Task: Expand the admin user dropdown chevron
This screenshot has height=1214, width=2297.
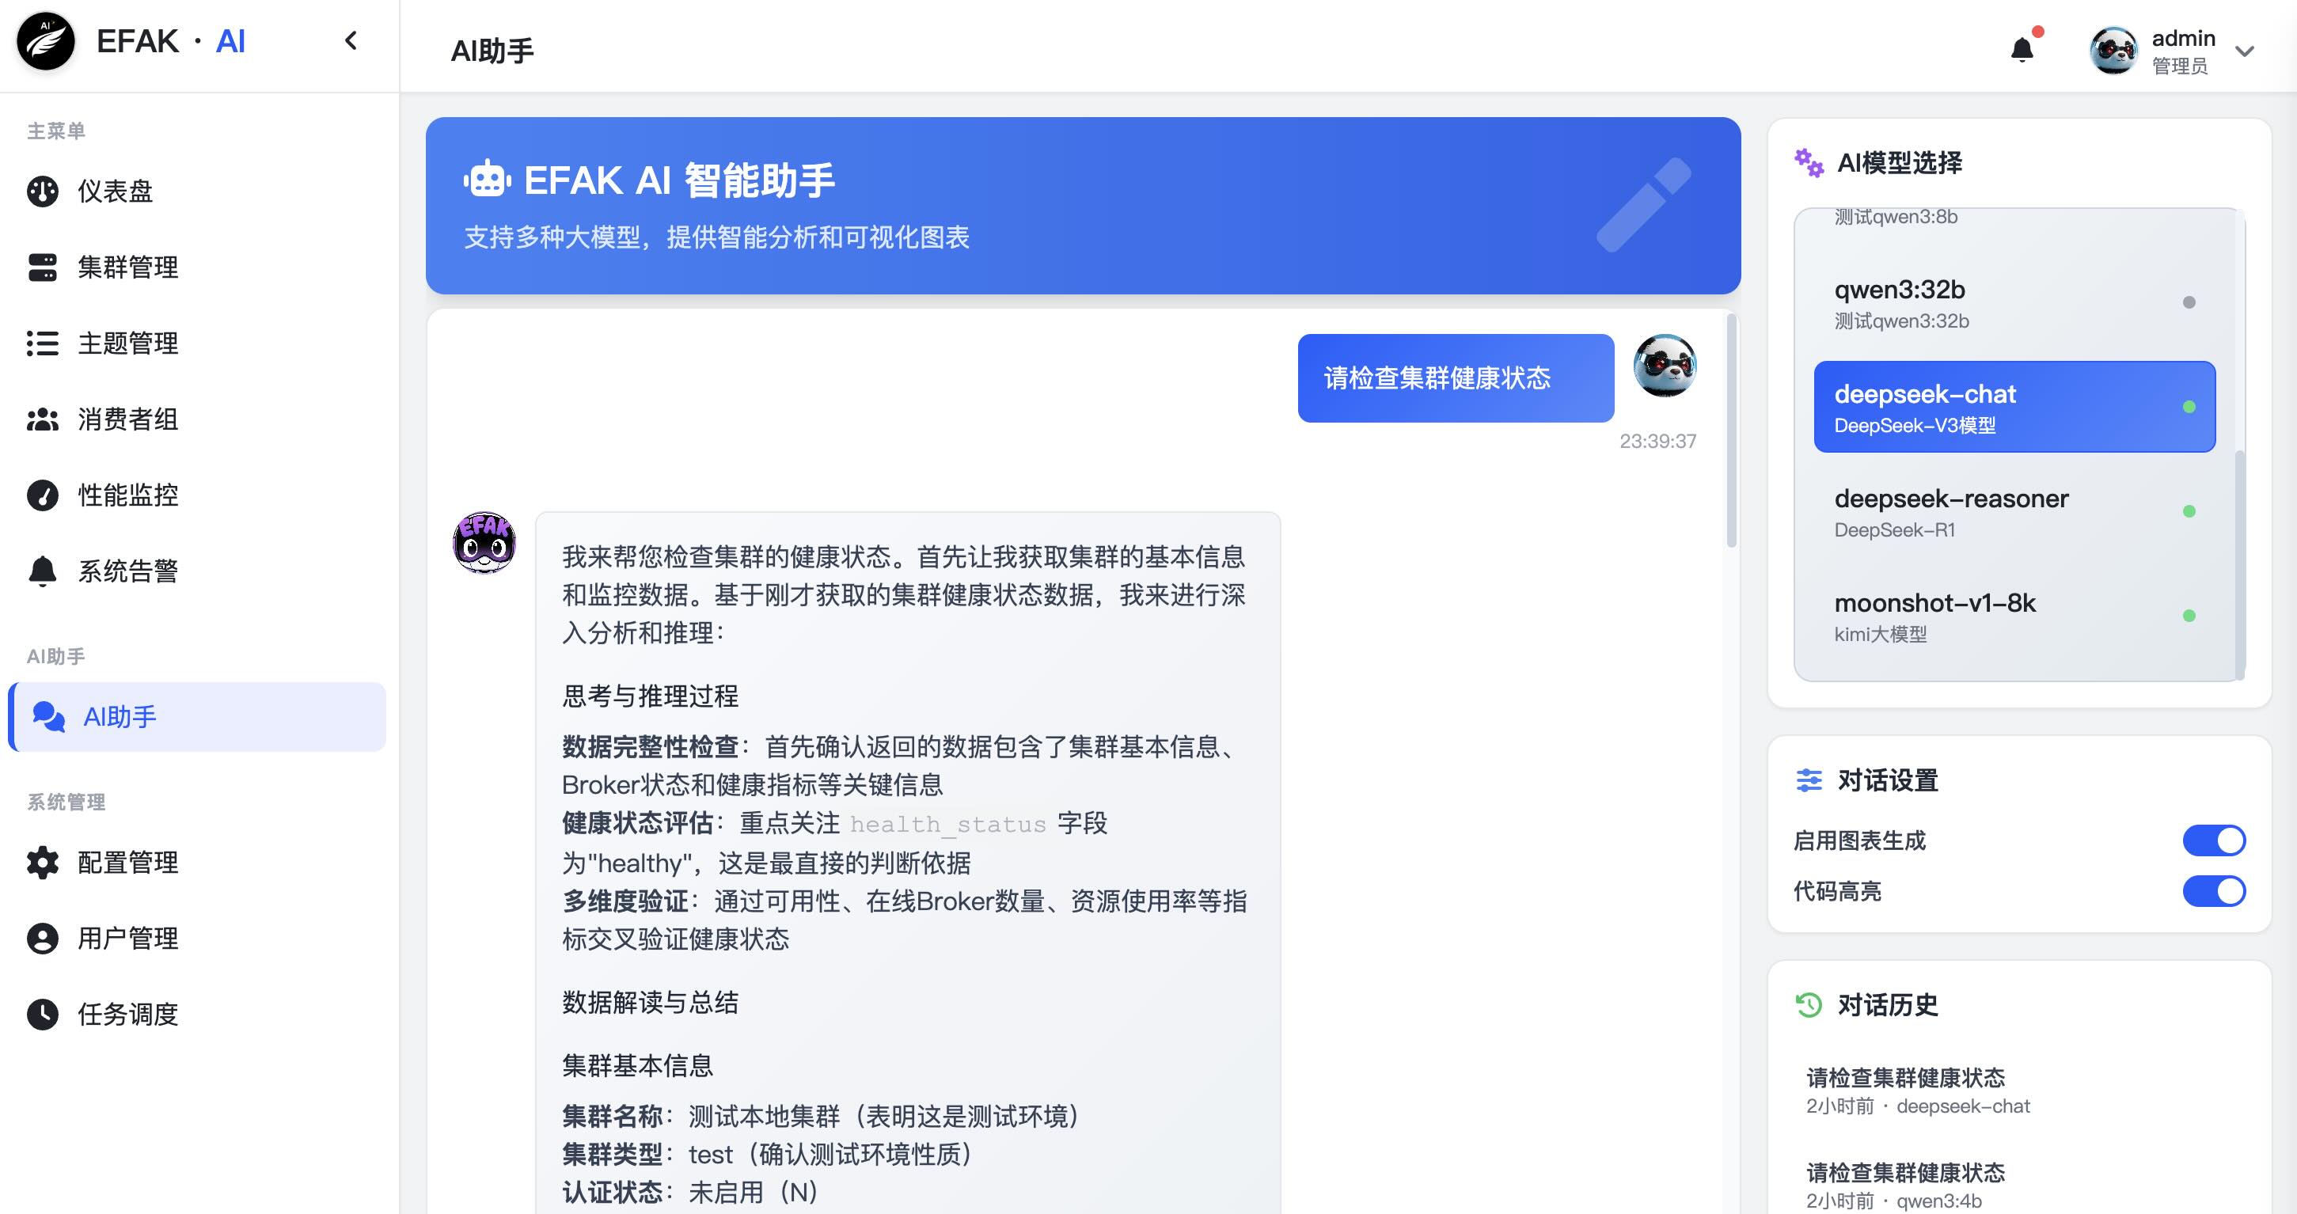Action: point(2245,51)
